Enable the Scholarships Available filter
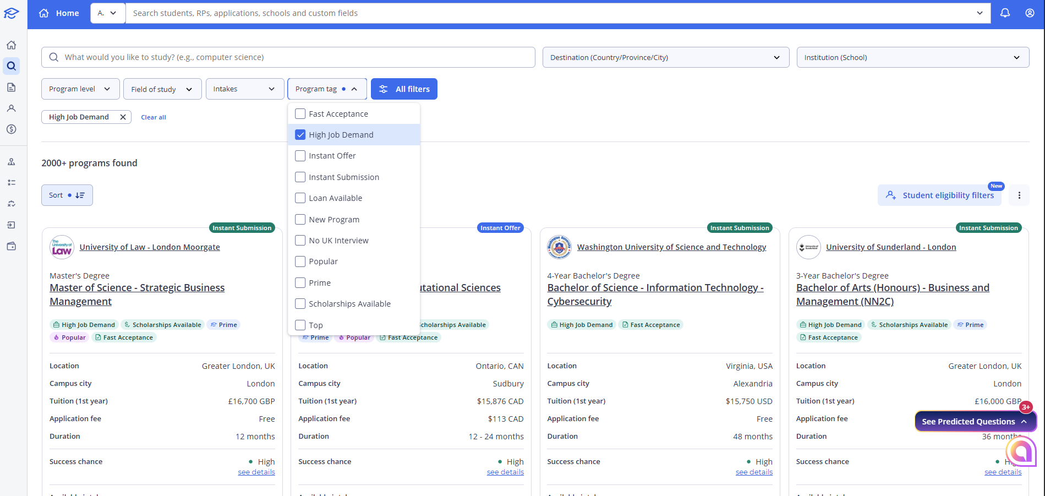The image size is (1045, 496). click(x=300, y=303)
